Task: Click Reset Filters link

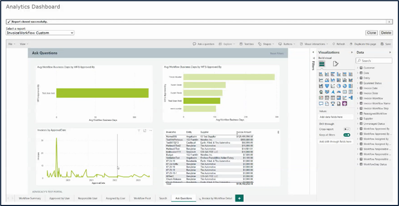Action: coord(277,53)
